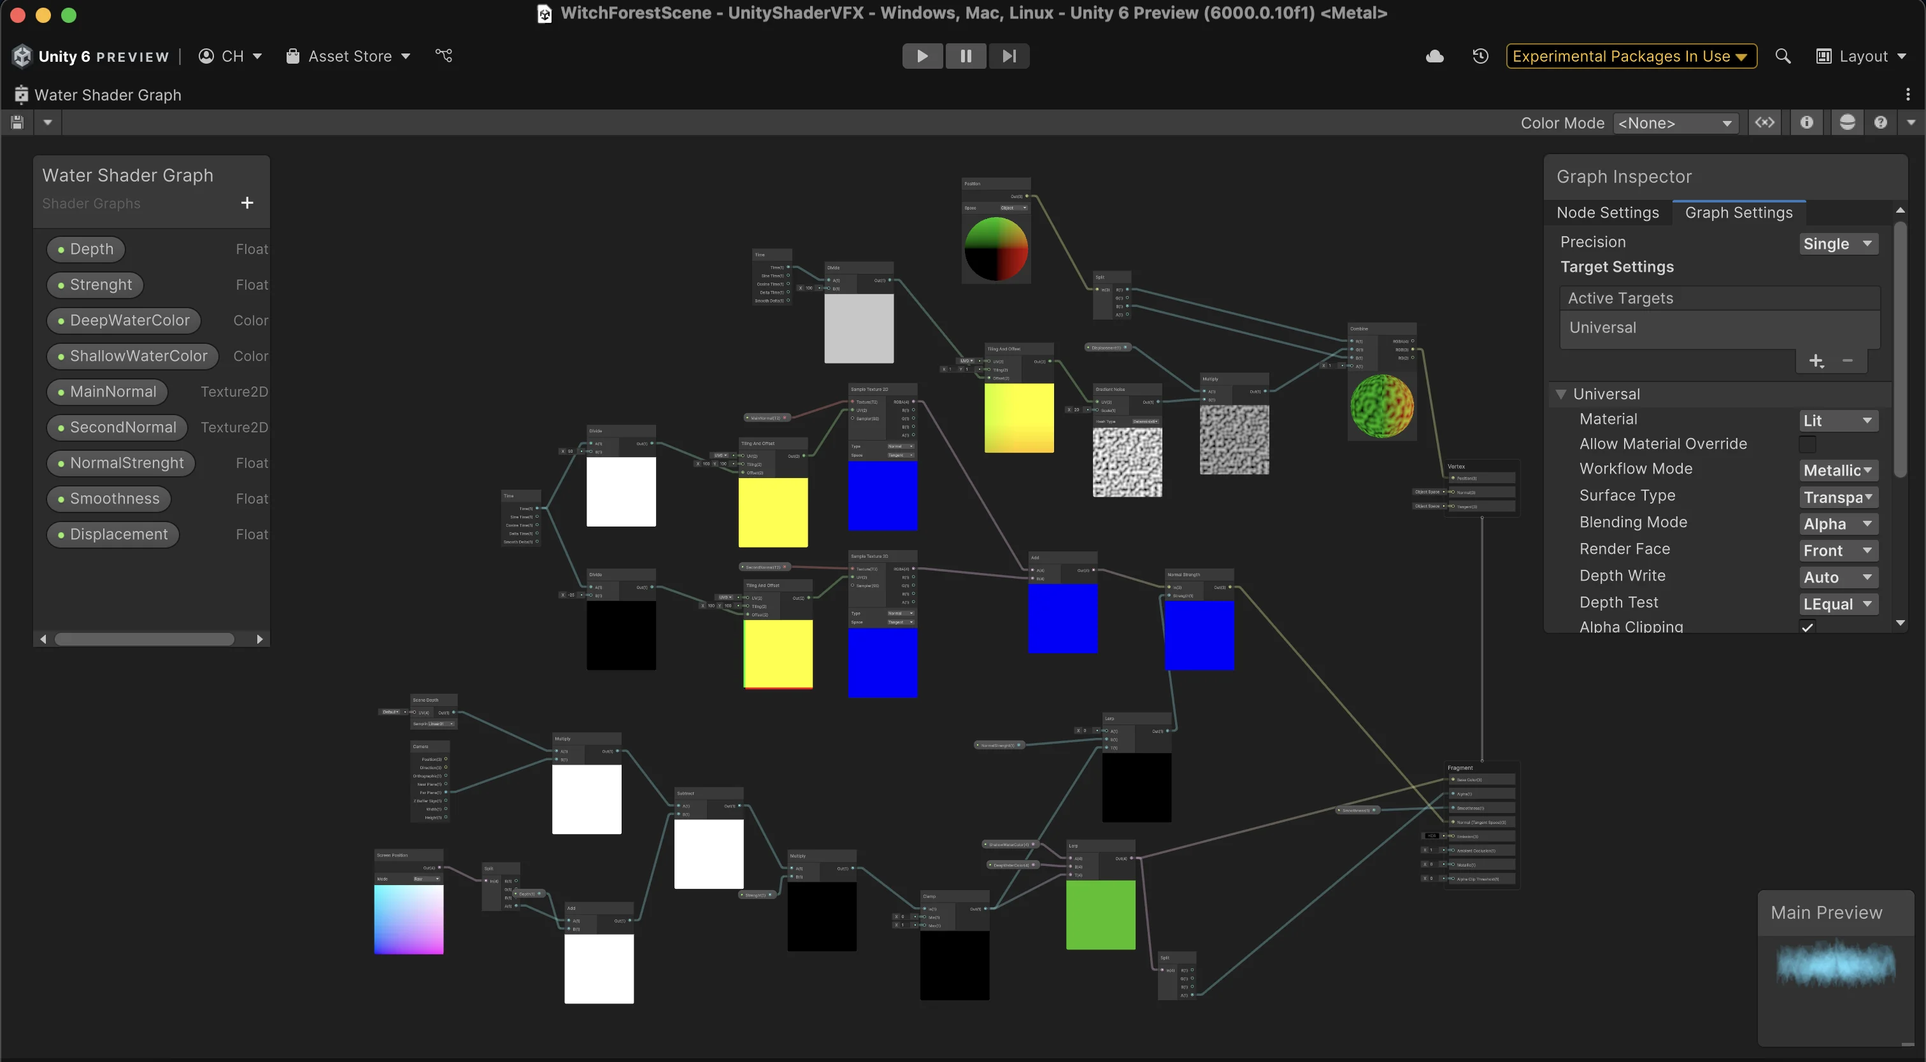Click the search magnifier icon
This screenshot has height=1062, width=1926.
(x=1783, y=56)
